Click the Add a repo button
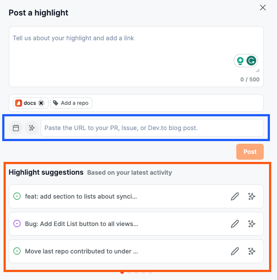The width and height of the screenshot is (277, 280). pos(71,103)
